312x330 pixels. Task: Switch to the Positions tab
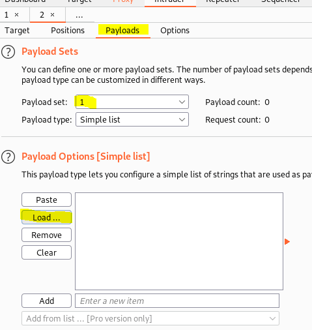(68, 31)
